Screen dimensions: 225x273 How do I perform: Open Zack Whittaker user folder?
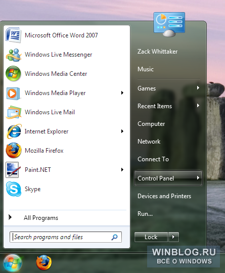point(157,52)
